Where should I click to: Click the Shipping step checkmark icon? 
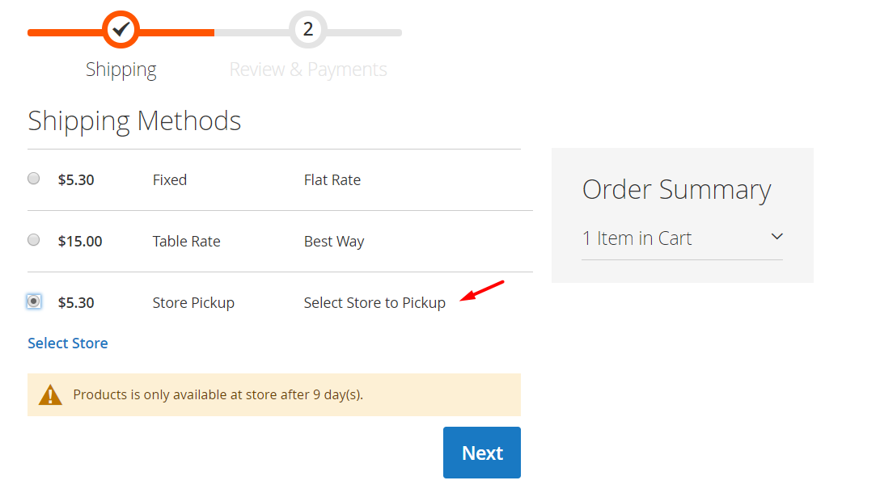click(121, 31)
